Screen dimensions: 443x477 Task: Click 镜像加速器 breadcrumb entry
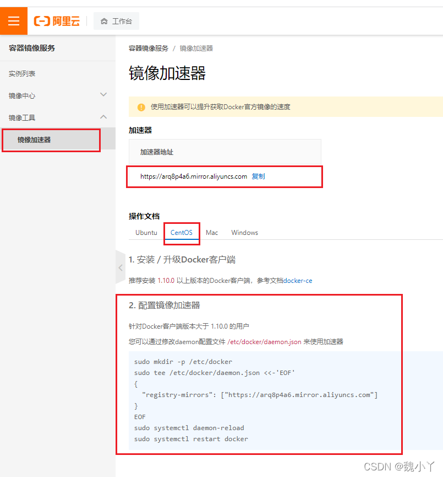196,49
